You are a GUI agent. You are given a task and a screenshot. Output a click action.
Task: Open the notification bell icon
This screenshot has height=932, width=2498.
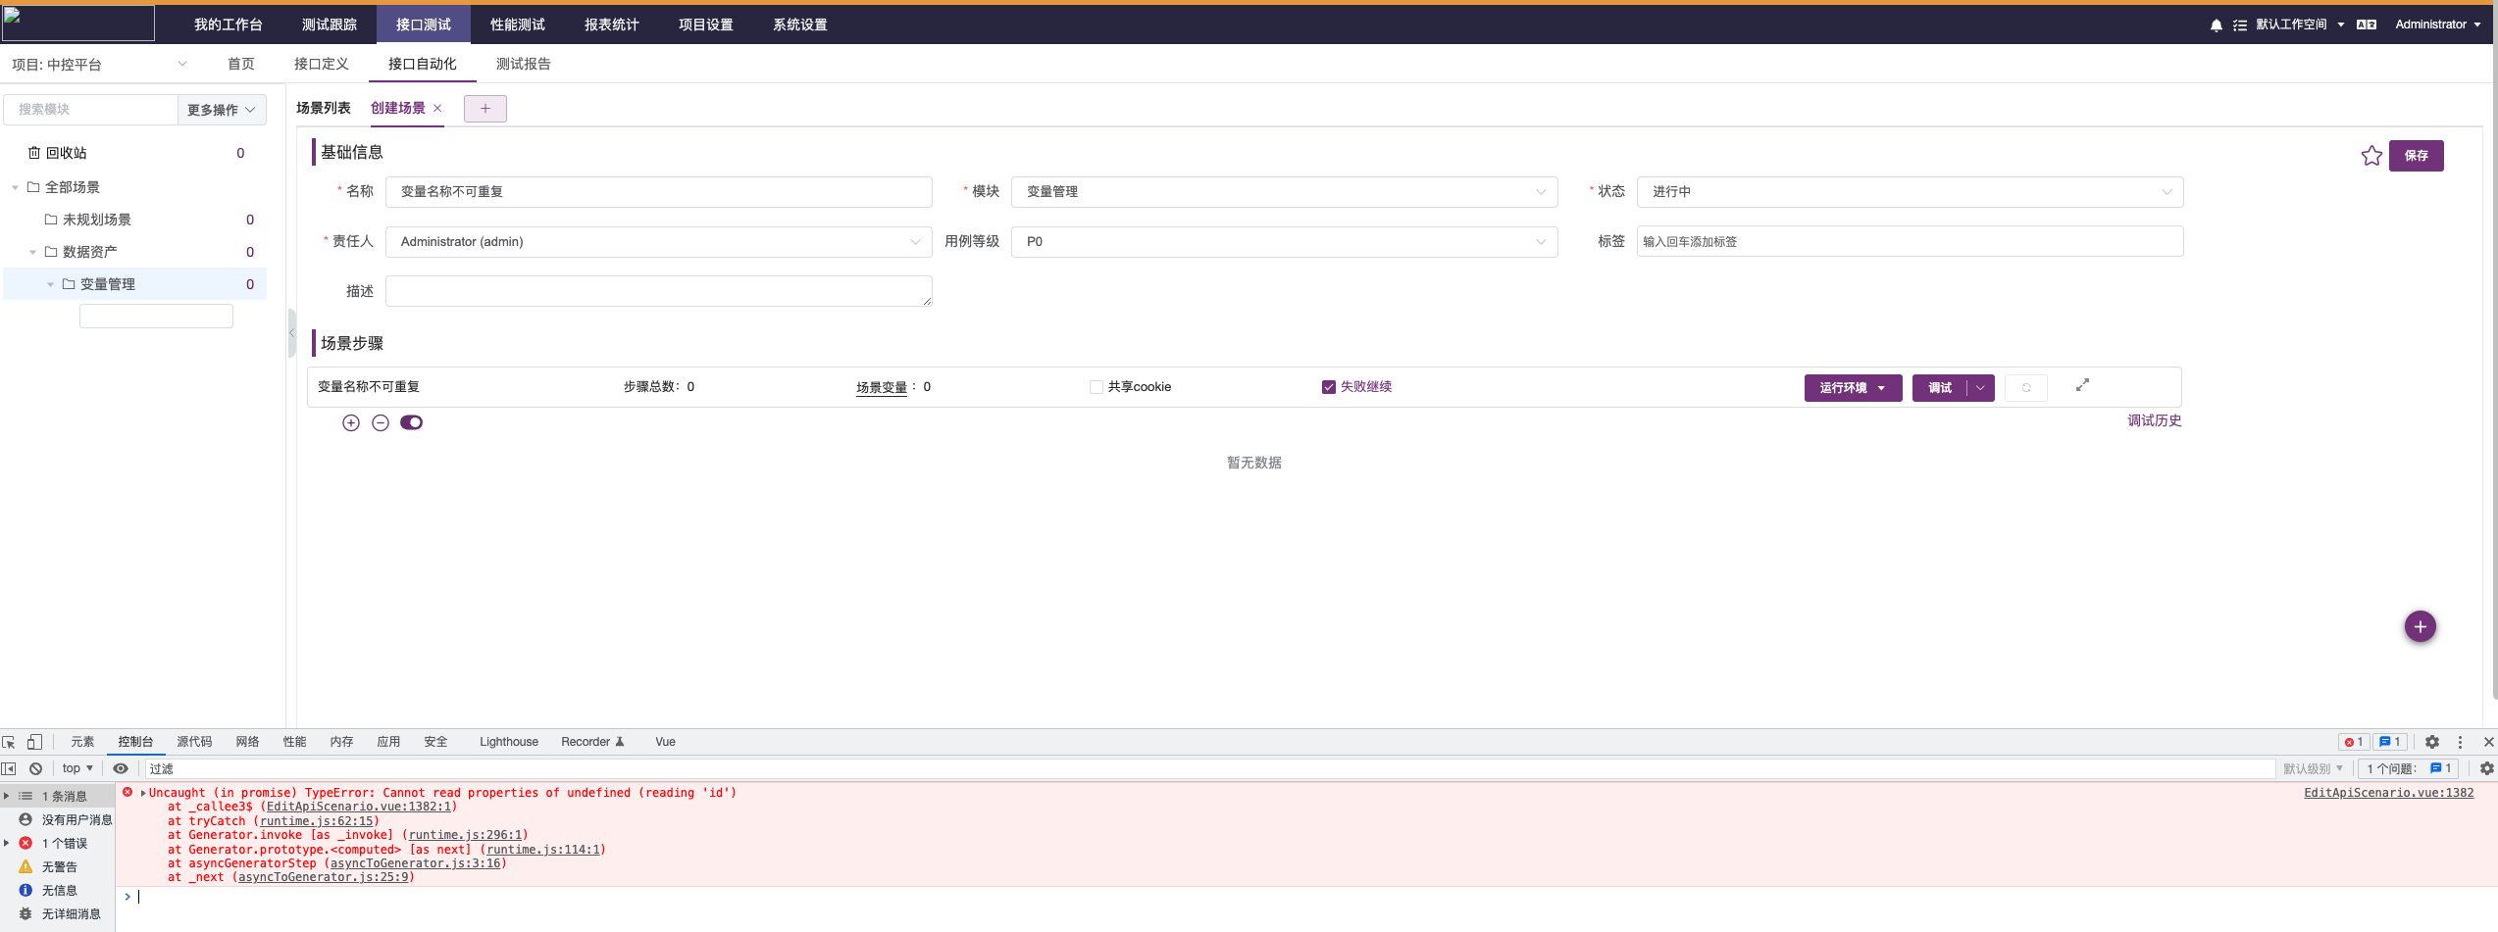(x=2216, y=24)
